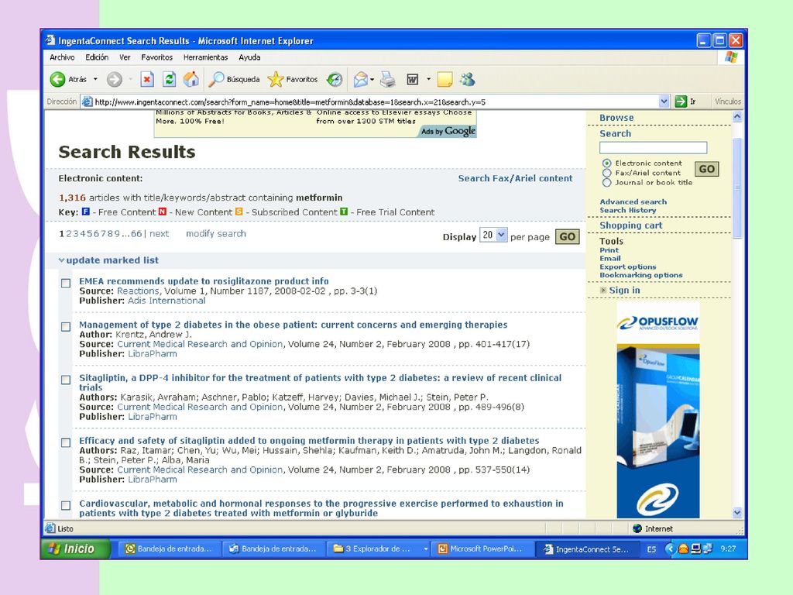Click the Mail envelope icon

pos(361,79)
